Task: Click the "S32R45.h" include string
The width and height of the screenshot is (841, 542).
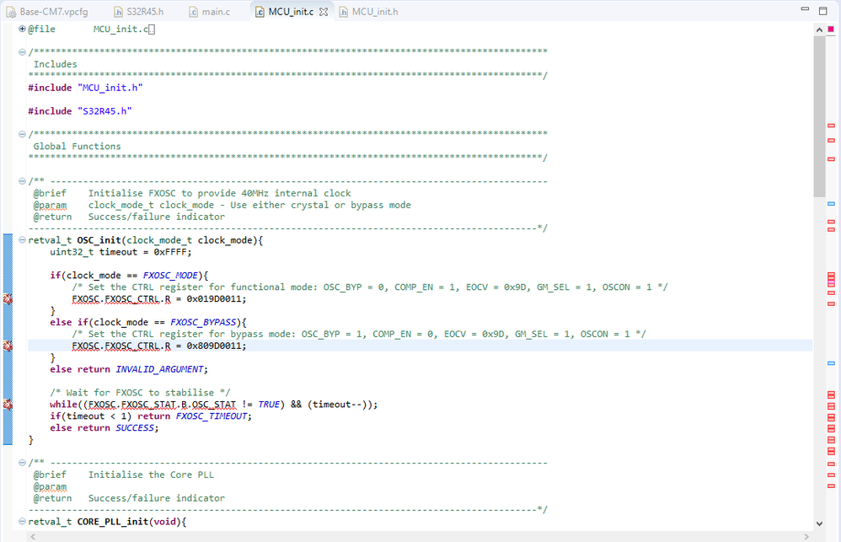Action: pos(104,111)
